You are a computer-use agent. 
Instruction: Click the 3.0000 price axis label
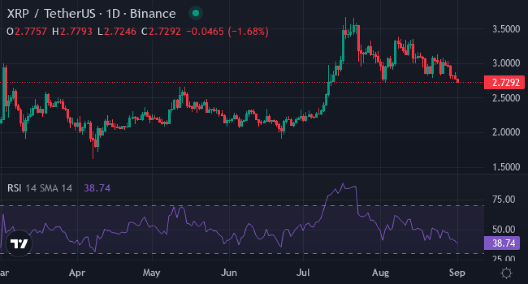click(506, 63)
